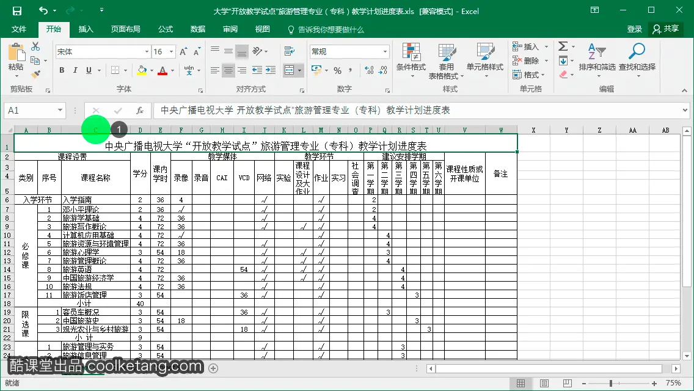This screenshot has height=391, width=694.
Task: Open 条件格式 conditional formatting
Action: pyautogui.click(x=411, y=60)
